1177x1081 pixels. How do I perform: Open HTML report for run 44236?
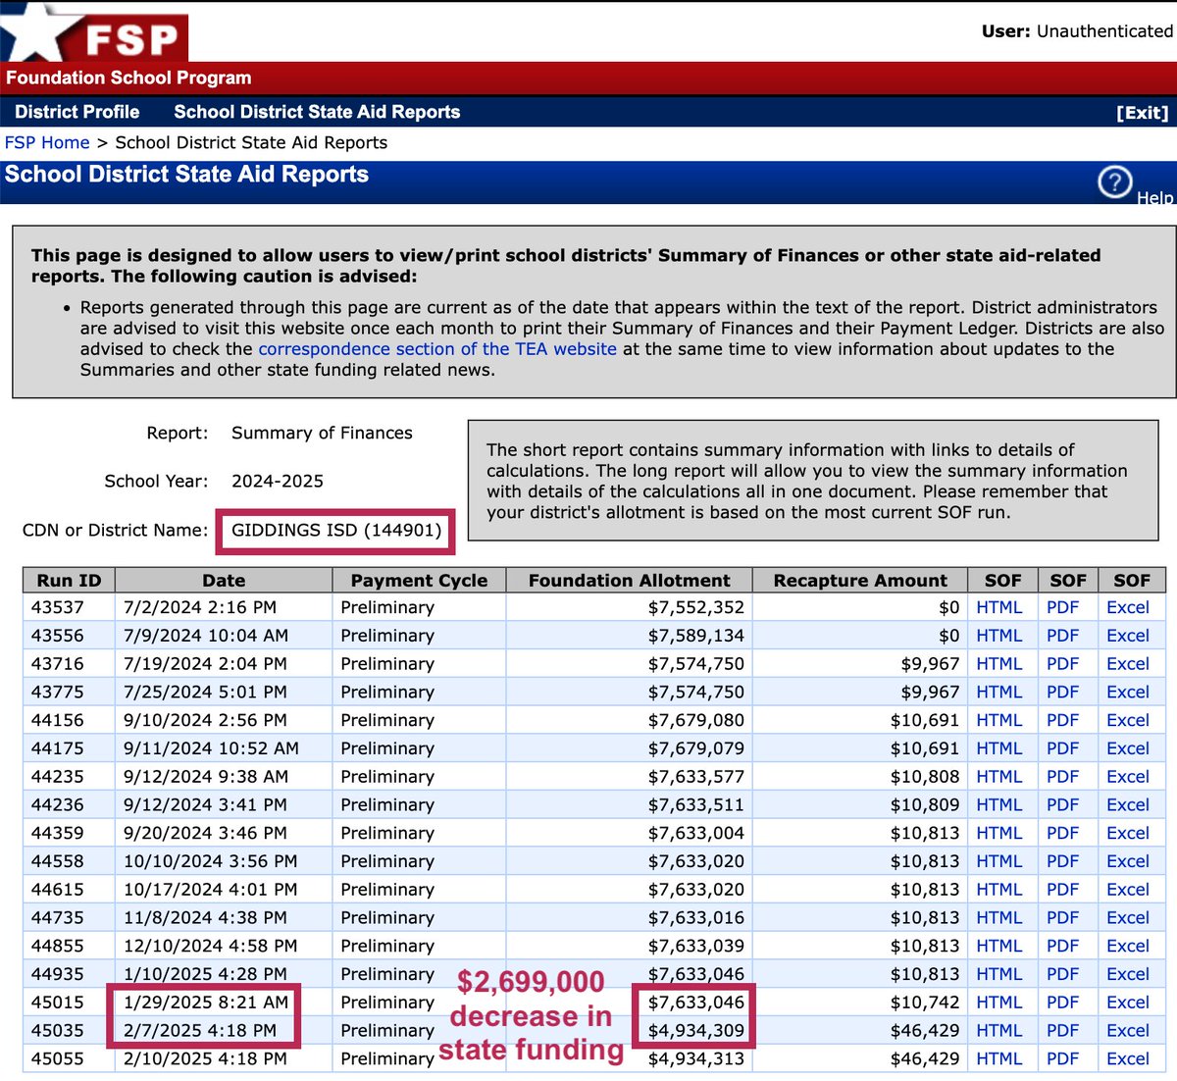point(999,804)
